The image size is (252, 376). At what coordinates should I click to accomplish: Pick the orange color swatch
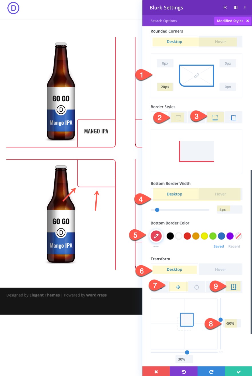point(196,236)
